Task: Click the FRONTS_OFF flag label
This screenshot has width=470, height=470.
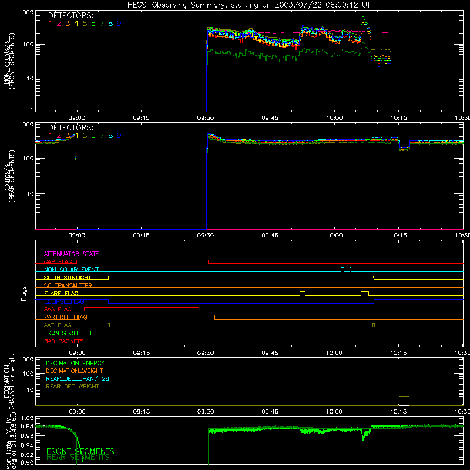Action: pos(62,333)
